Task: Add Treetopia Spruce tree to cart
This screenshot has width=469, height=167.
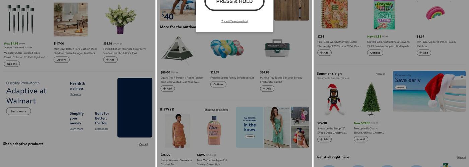Action: point(361,139)
